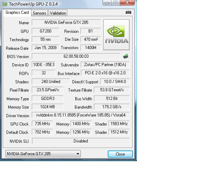Image resolution: width=221 pixels, height=177 pixels.
Task: Click the Memory Type value GDDR3
Action: [x=48, y=99]
